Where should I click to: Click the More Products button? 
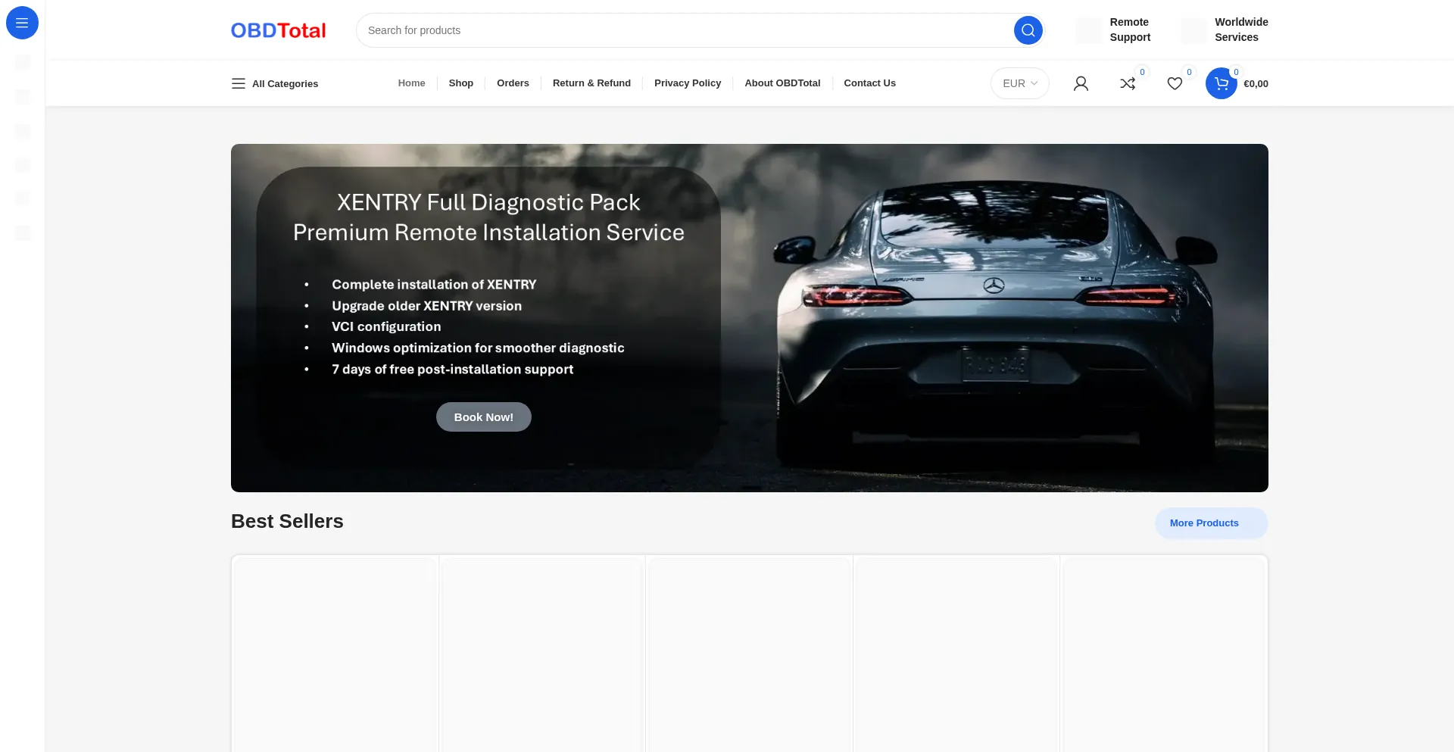coord(1211,523)
